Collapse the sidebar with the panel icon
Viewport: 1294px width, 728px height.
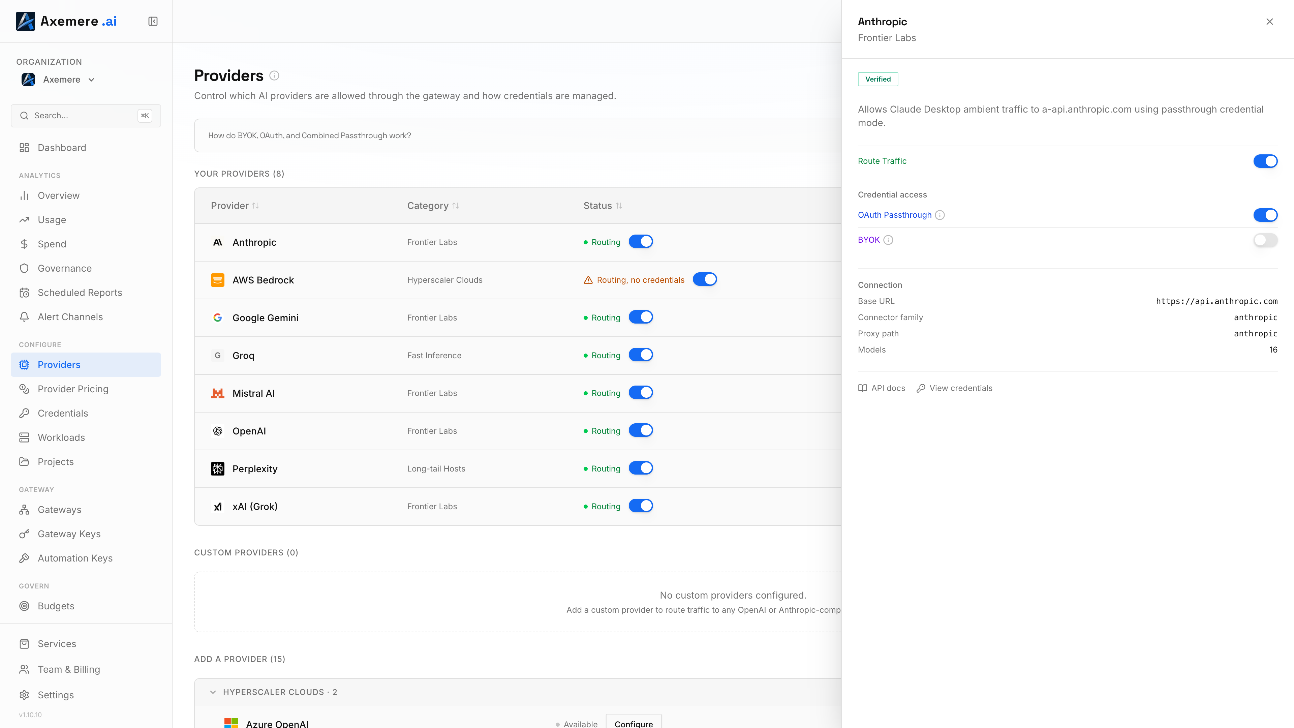pos(153,21)
